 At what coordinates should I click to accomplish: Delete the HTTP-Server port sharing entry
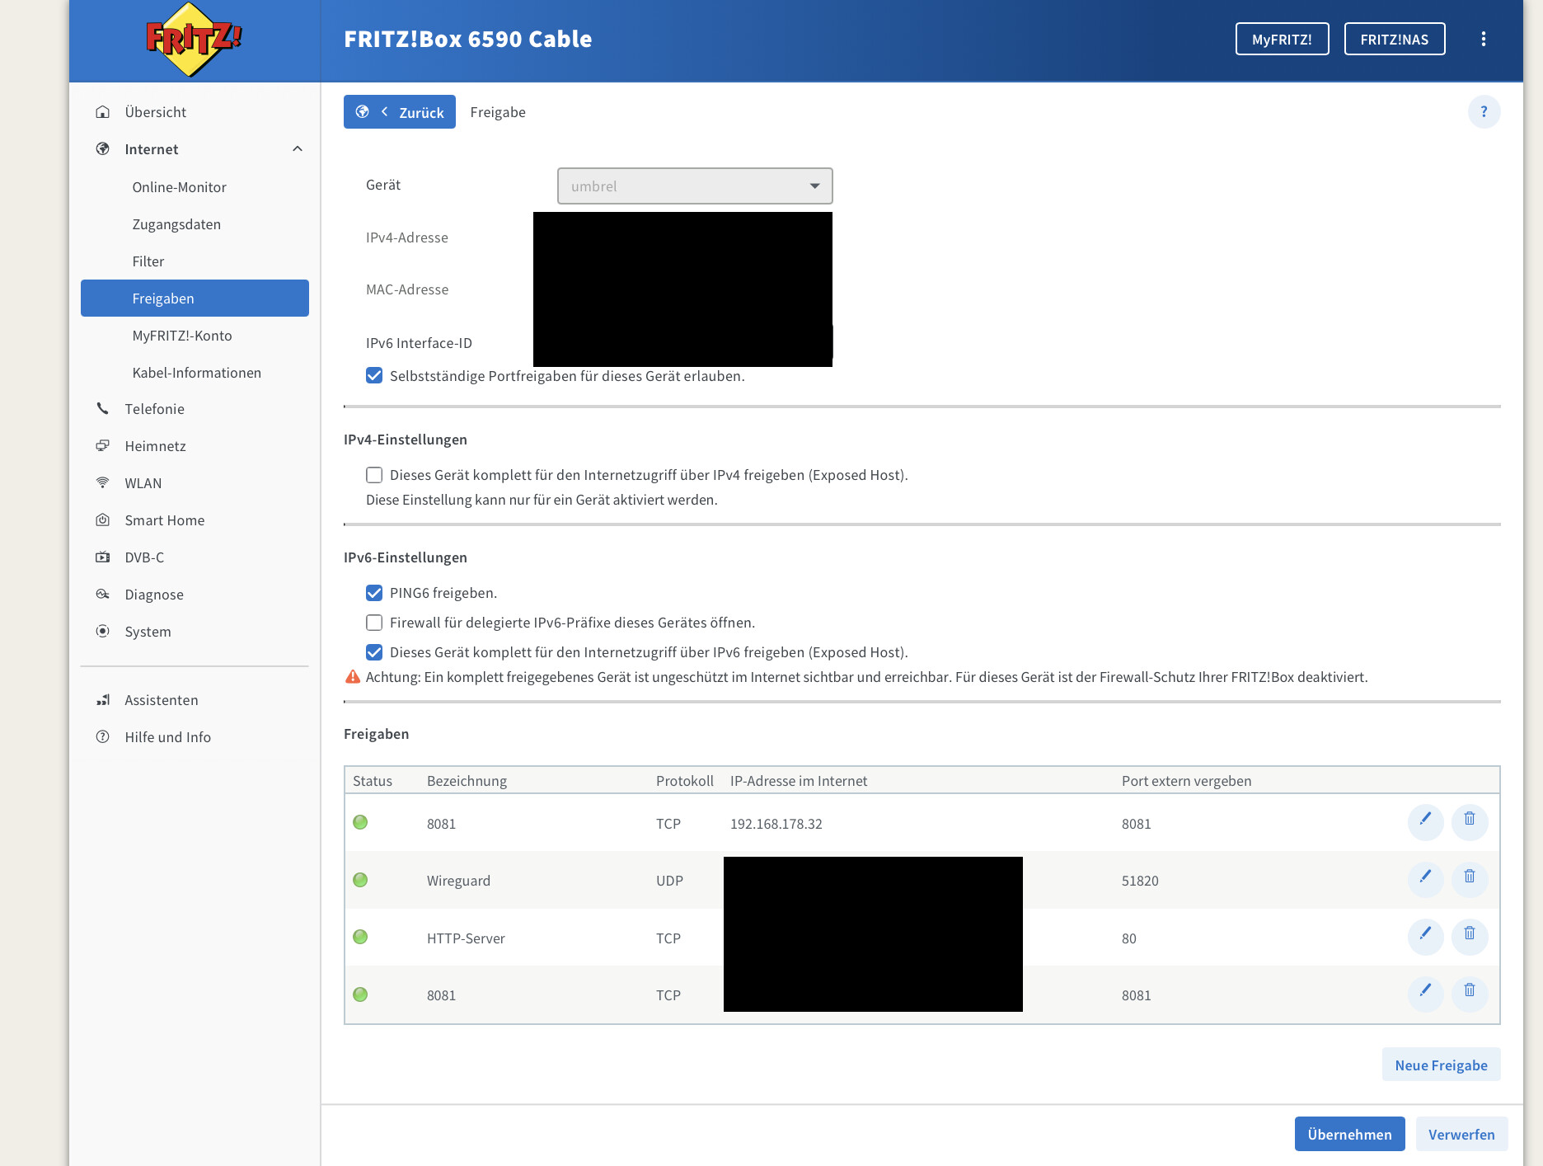1470,937
